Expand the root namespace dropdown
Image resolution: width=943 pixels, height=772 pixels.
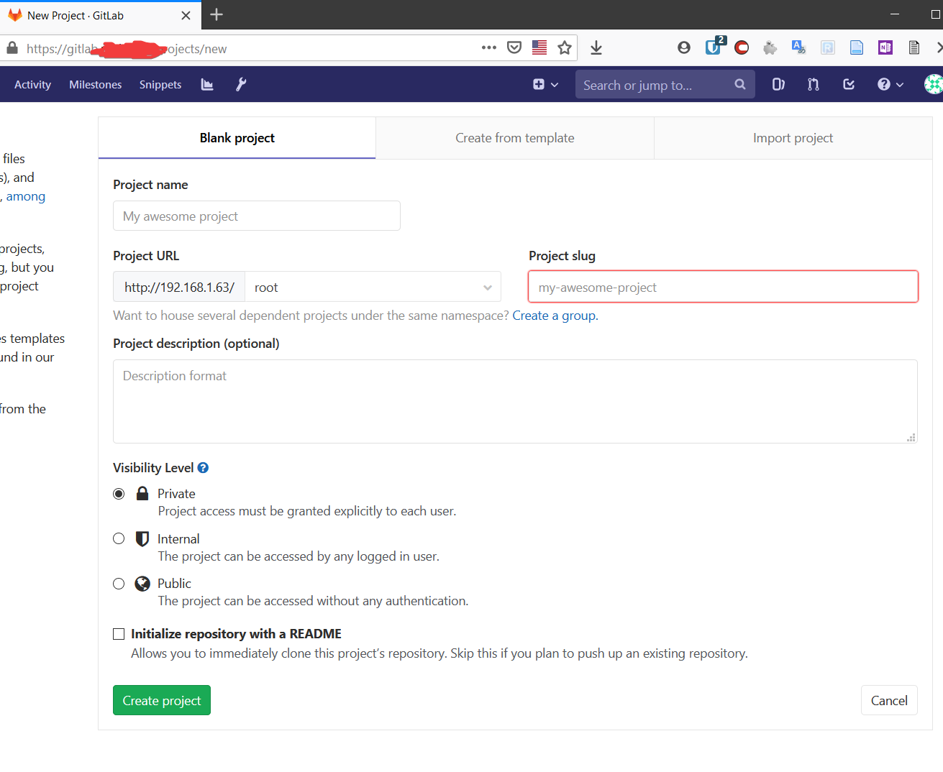pyautogui.click(x=373, y=287)
